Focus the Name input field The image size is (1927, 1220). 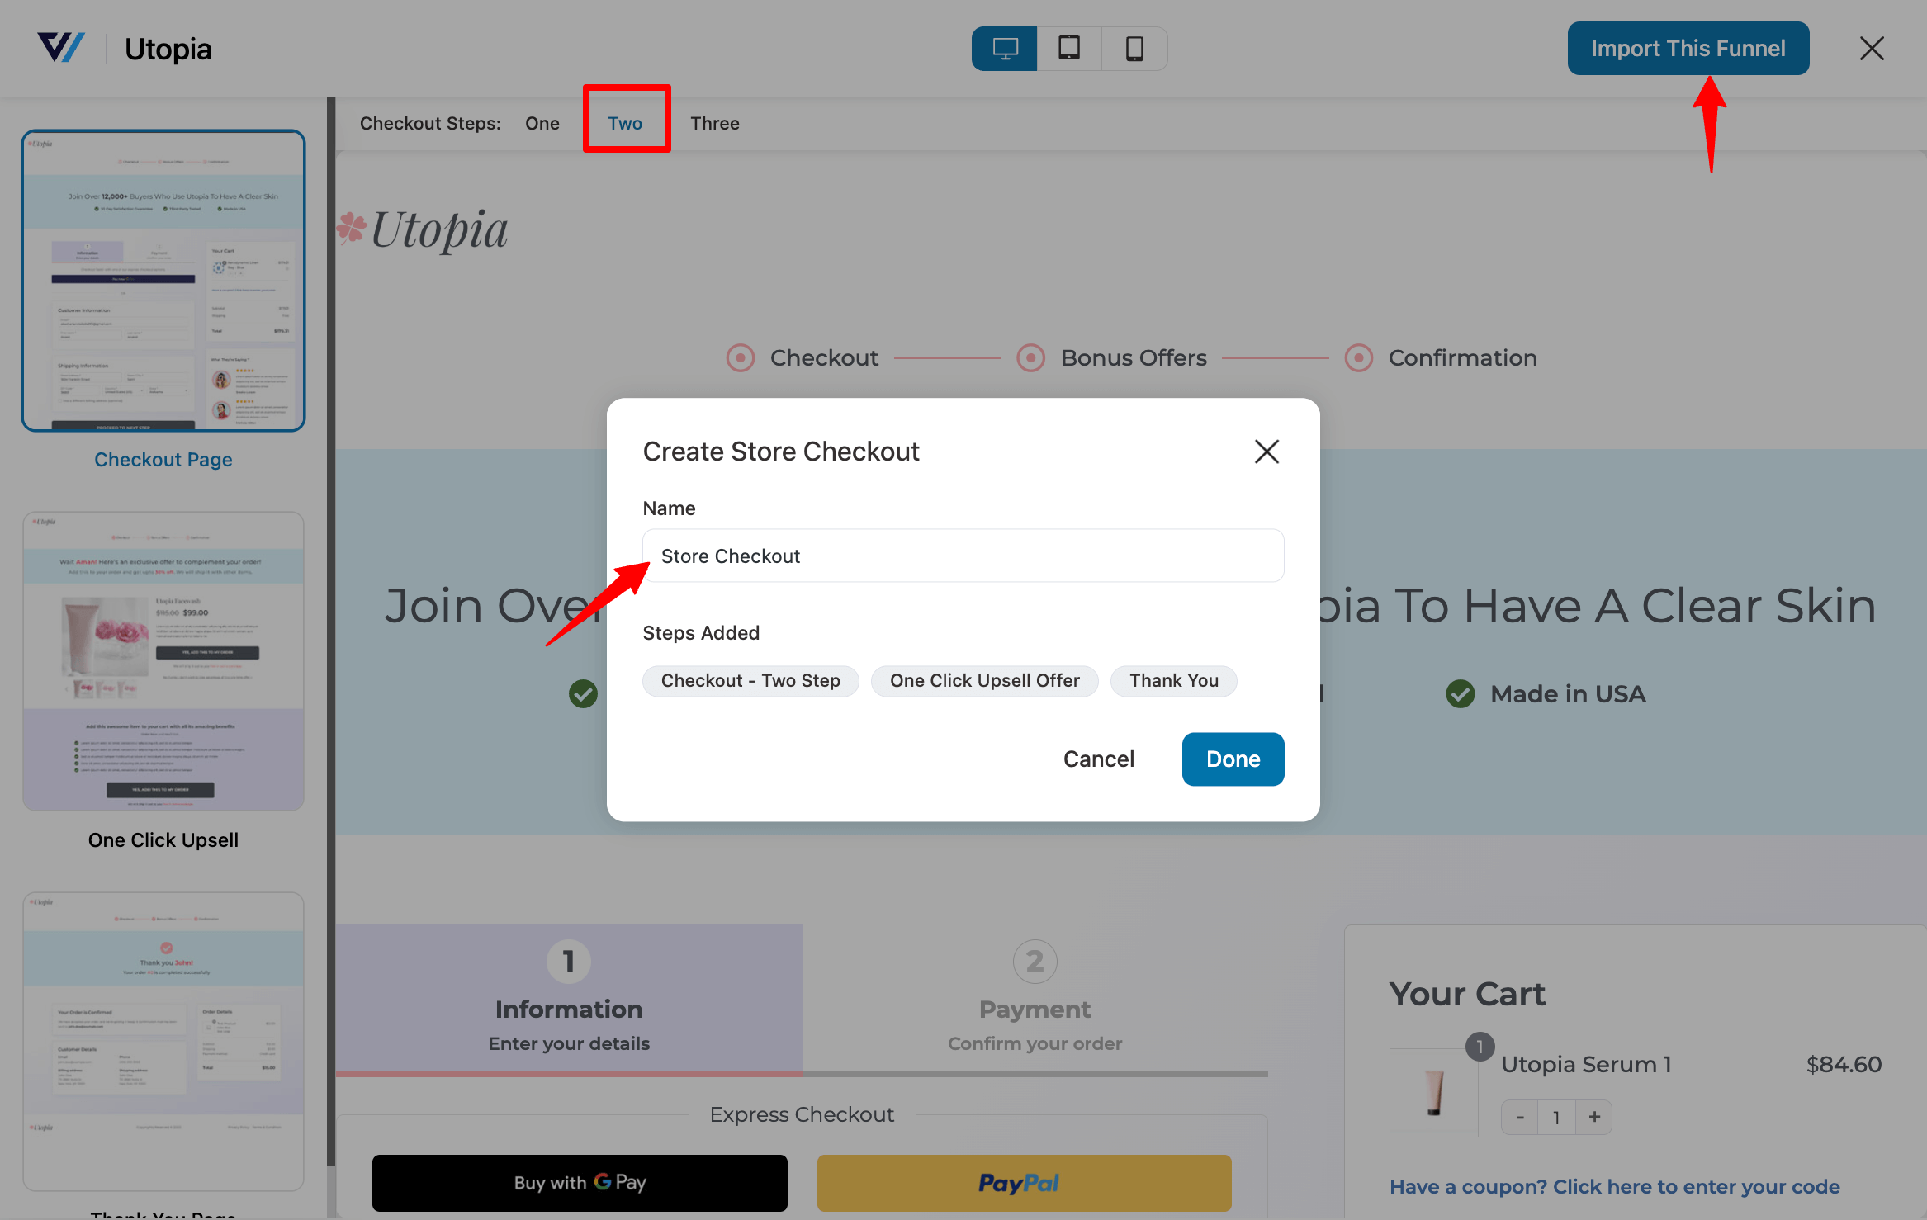pyautogui.click(x=963, y=556)
